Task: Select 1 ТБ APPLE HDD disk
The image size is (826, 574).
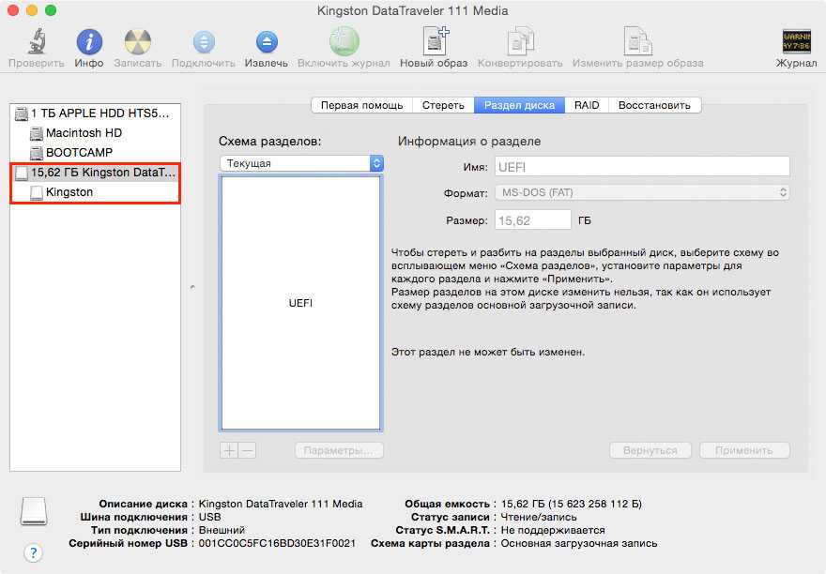Action: tap(95, 113)
